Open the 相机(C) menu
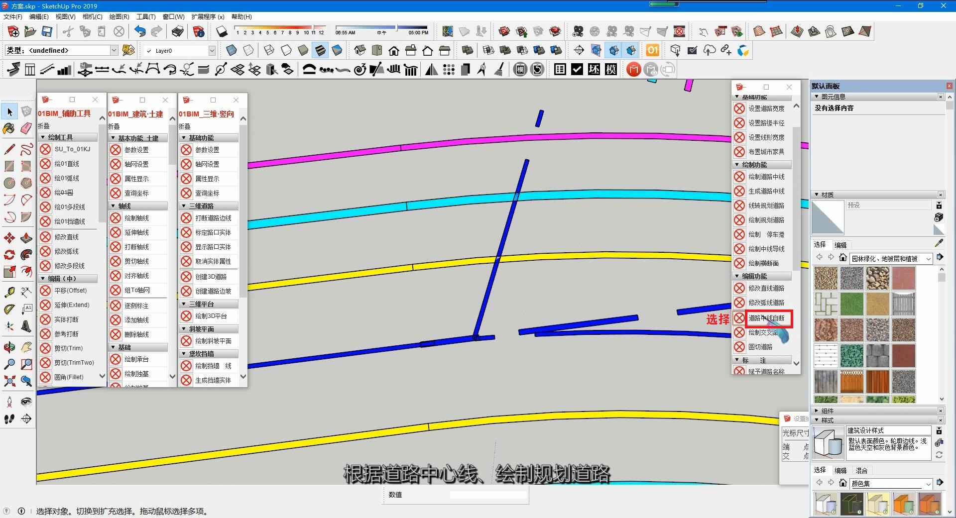The height and width of the screenshot is (518, 956). click(x=92, y=17)
